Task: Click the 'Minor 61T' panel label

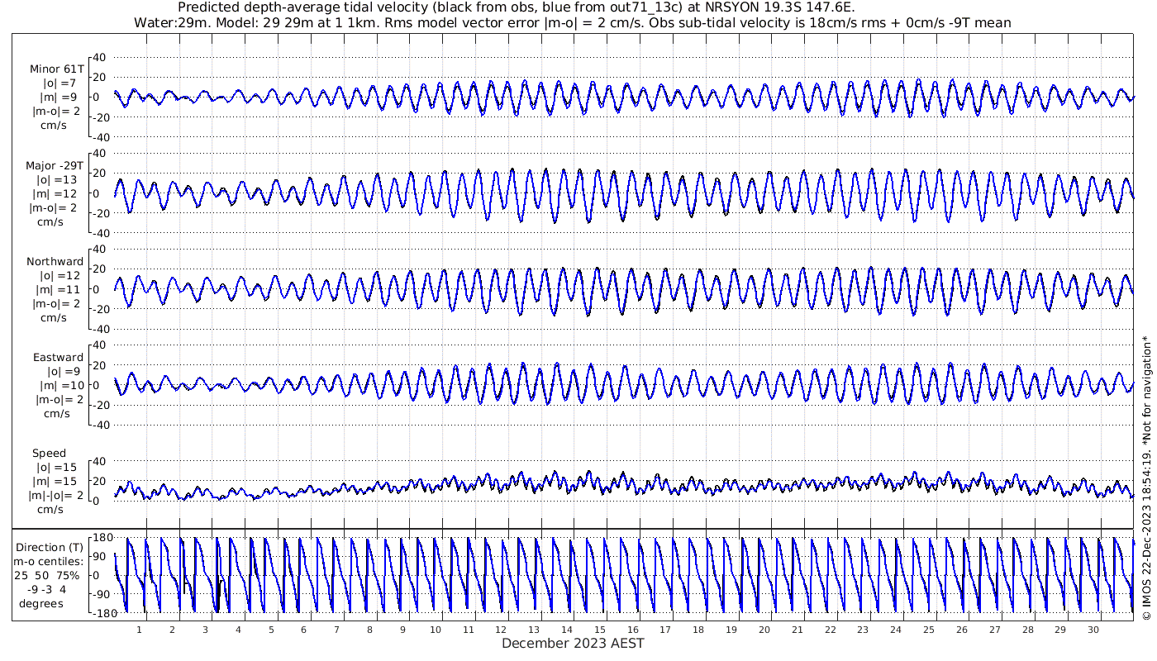Action: pos(57,69)
